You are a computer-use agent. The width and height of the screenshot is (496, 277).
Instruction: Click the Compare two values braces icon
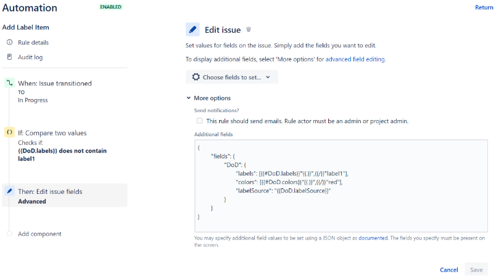point(9,132)
